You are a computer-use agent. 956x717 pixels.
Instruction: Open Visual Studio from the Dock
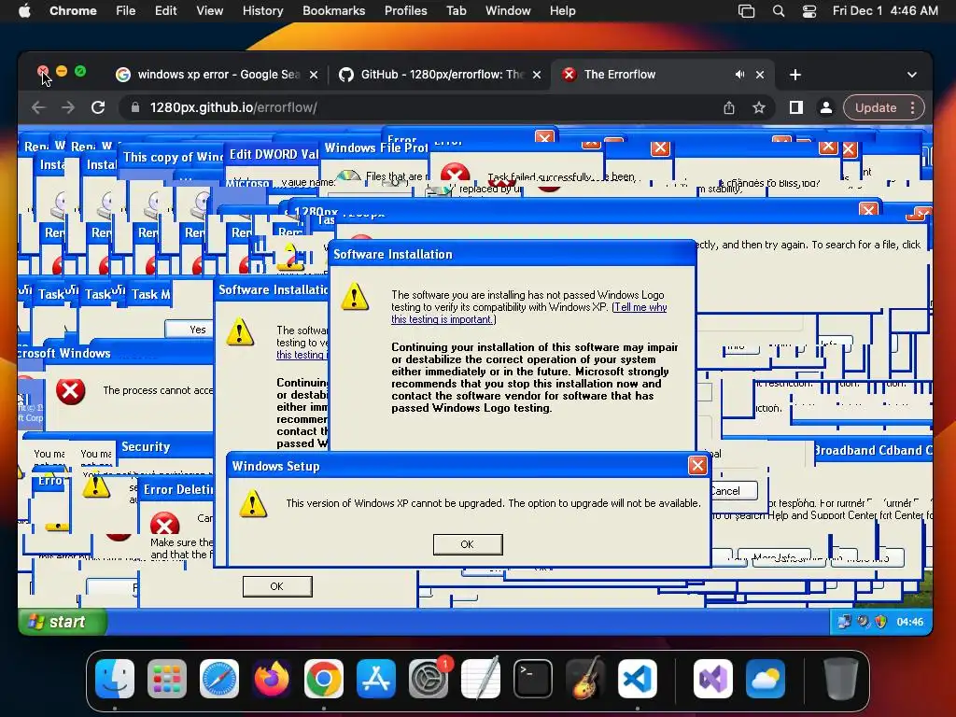(x=713, y=679)
